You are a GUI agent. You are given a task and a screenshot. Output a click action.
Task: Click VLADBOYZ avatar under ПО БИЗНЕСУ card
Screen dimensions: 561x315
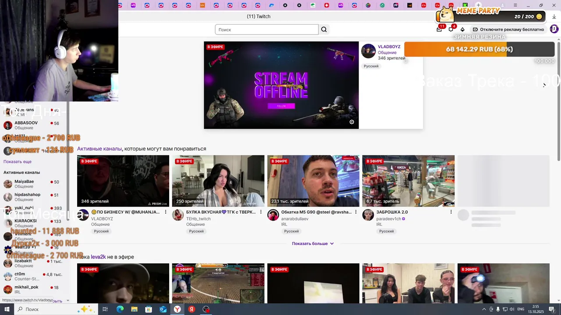[83, 215]
